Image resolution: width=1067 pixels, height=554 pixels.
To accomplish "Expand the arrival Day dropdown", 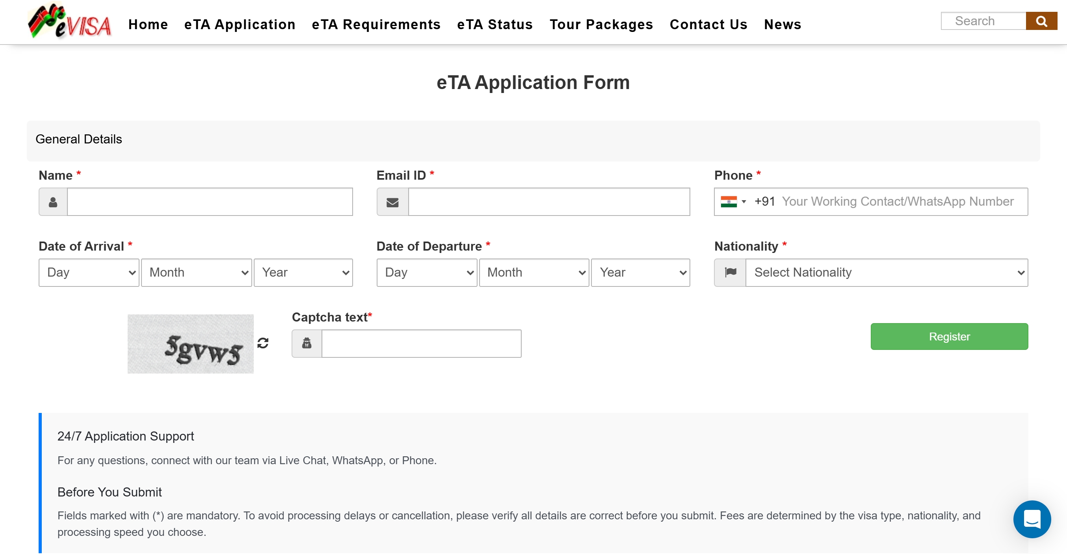I will [x=89, y=272].
